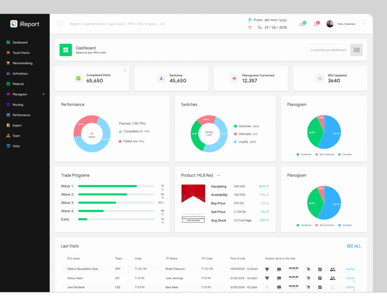Click the From date calendar icon

point(250,20)
